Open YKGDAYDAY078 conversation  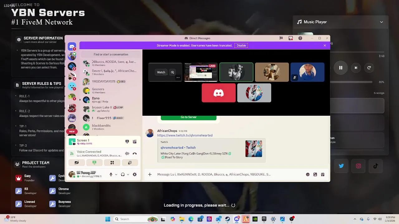click(x=111, y=82)
